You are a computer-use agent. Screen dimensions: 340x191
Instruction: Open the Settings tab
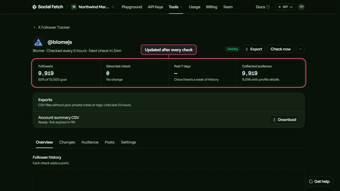click(128, 142)
